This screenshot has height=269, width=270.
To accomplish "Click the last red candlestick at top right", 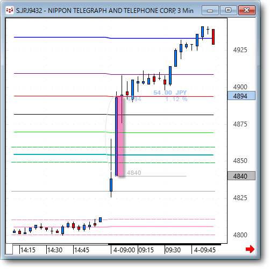I will [213, 37].
